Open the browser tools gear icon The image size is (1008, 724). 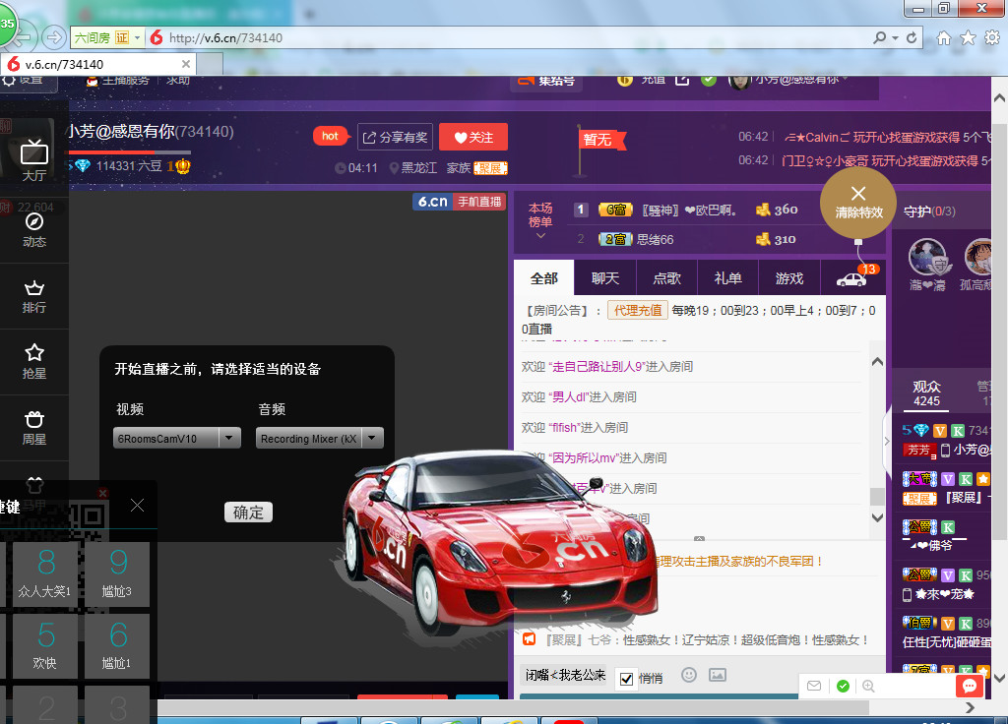(x=992, y=38)
